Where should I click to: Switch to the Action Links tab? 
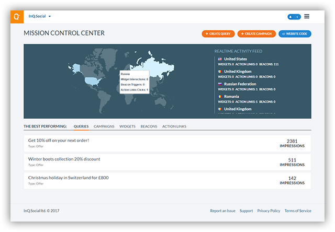[x=174, y=126]
